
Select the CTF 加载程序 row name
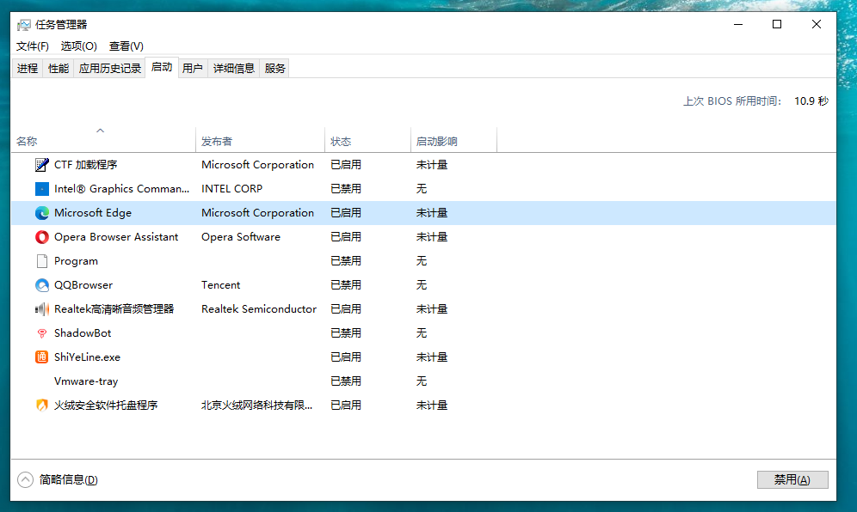pyautogui.click(x=86, y=165)
